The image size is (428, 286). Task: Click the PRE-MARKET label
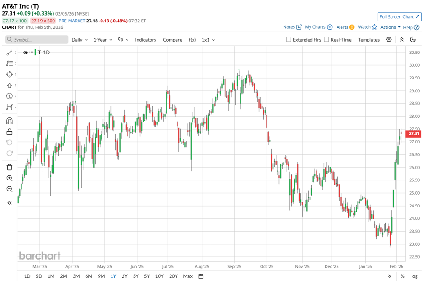(x=72, y=21)
